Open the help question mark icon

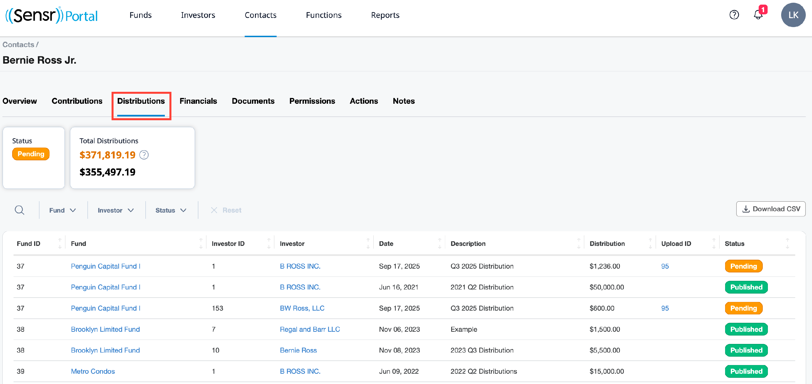(x=734, y=15)
